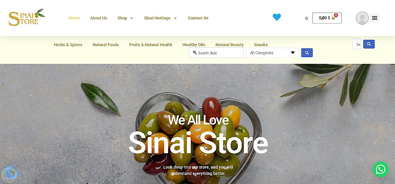
Task: Open the blue heart wishlist icon
Action: click(x=276, y=17)
